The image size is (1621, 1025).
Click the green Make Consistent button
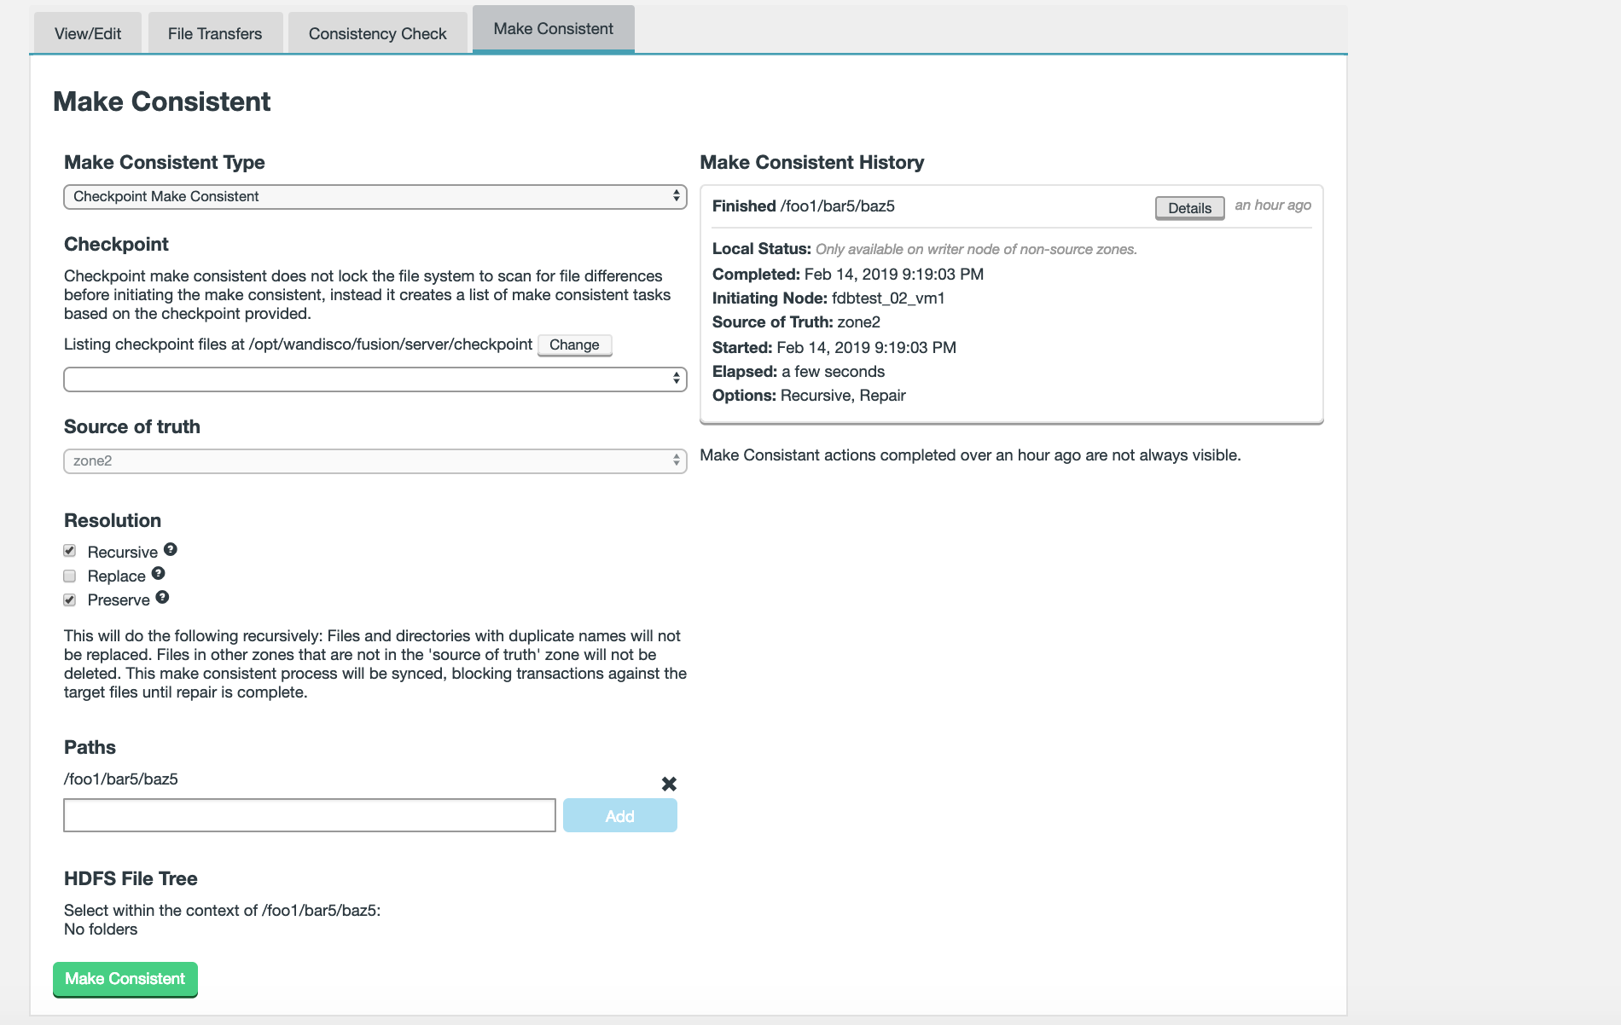point(125,979)
